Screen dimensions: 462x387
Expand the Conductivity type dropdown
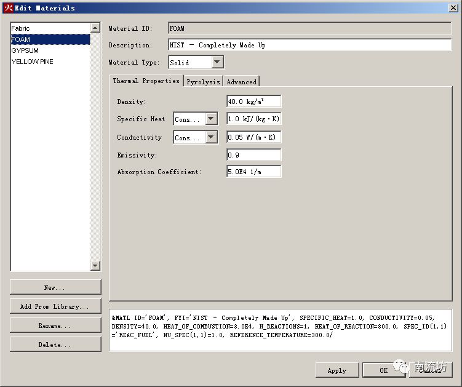(x=211, y=137)
